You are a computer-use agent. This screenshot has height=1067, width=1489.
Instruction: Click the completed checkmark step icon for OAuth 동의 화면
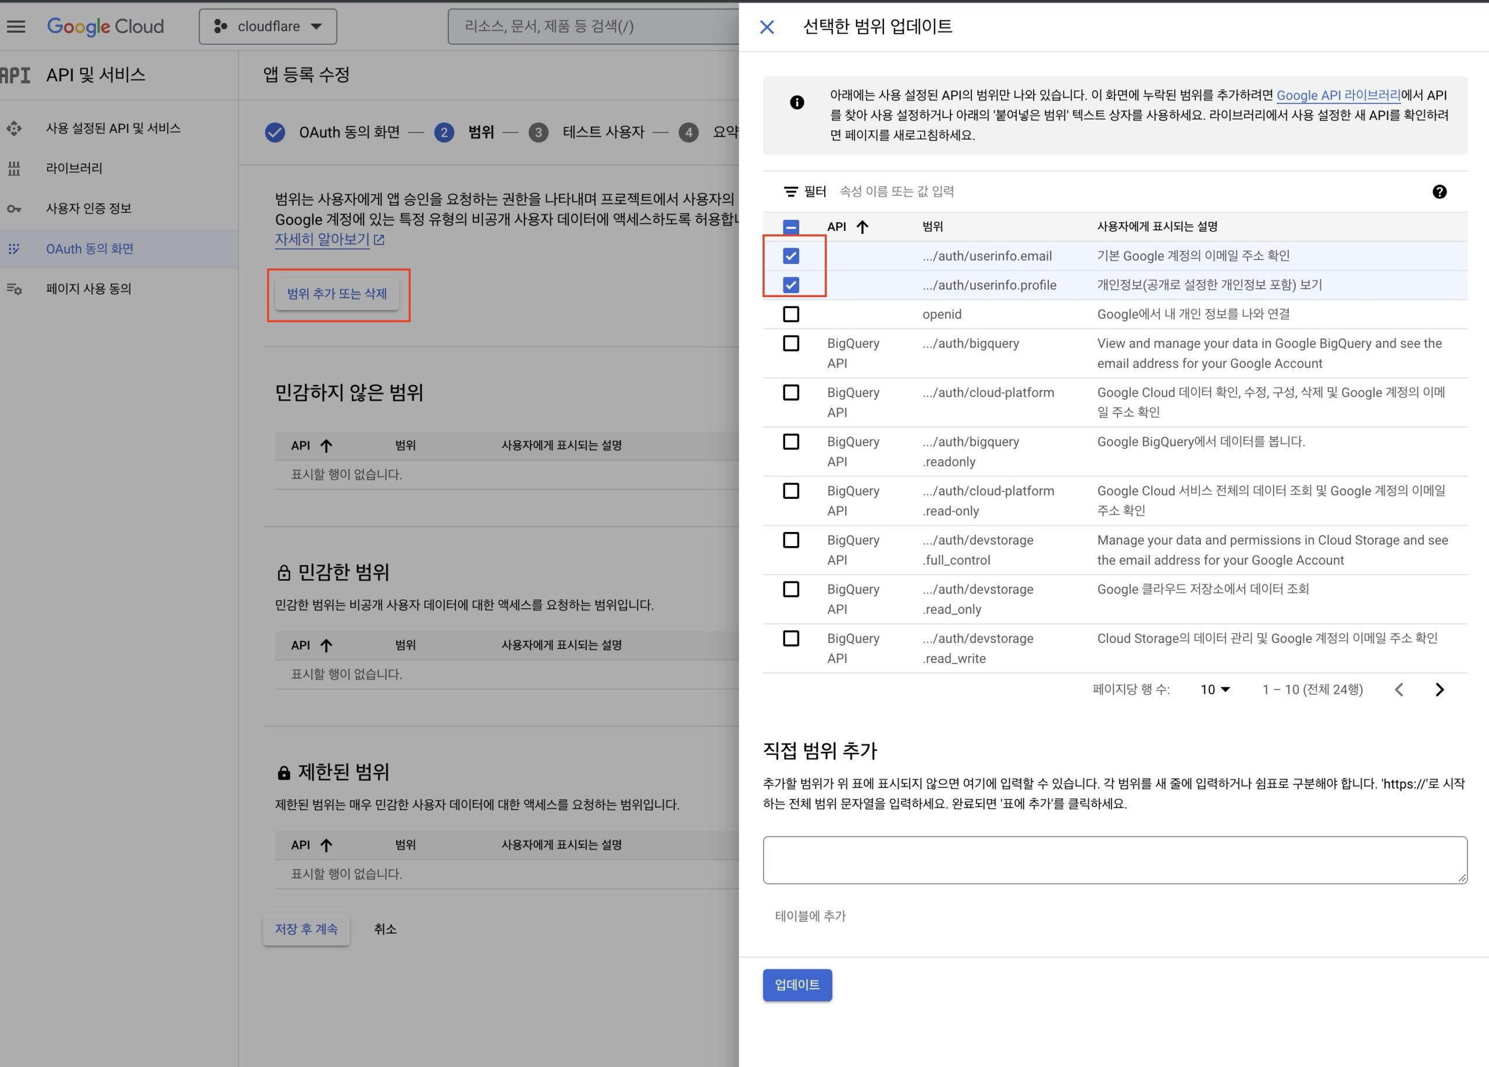point(275,133)
